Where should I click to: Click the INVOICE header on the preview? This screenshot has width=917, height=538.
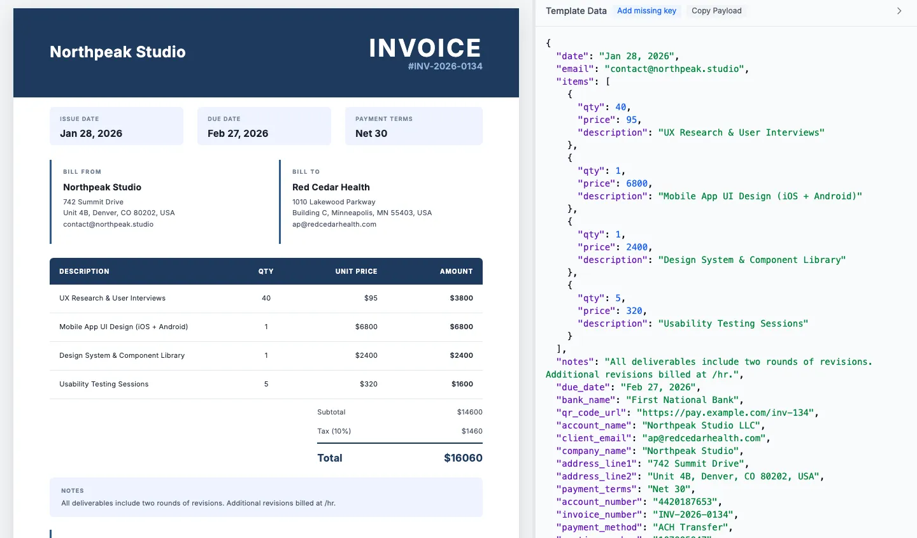(x=425, y=47)
